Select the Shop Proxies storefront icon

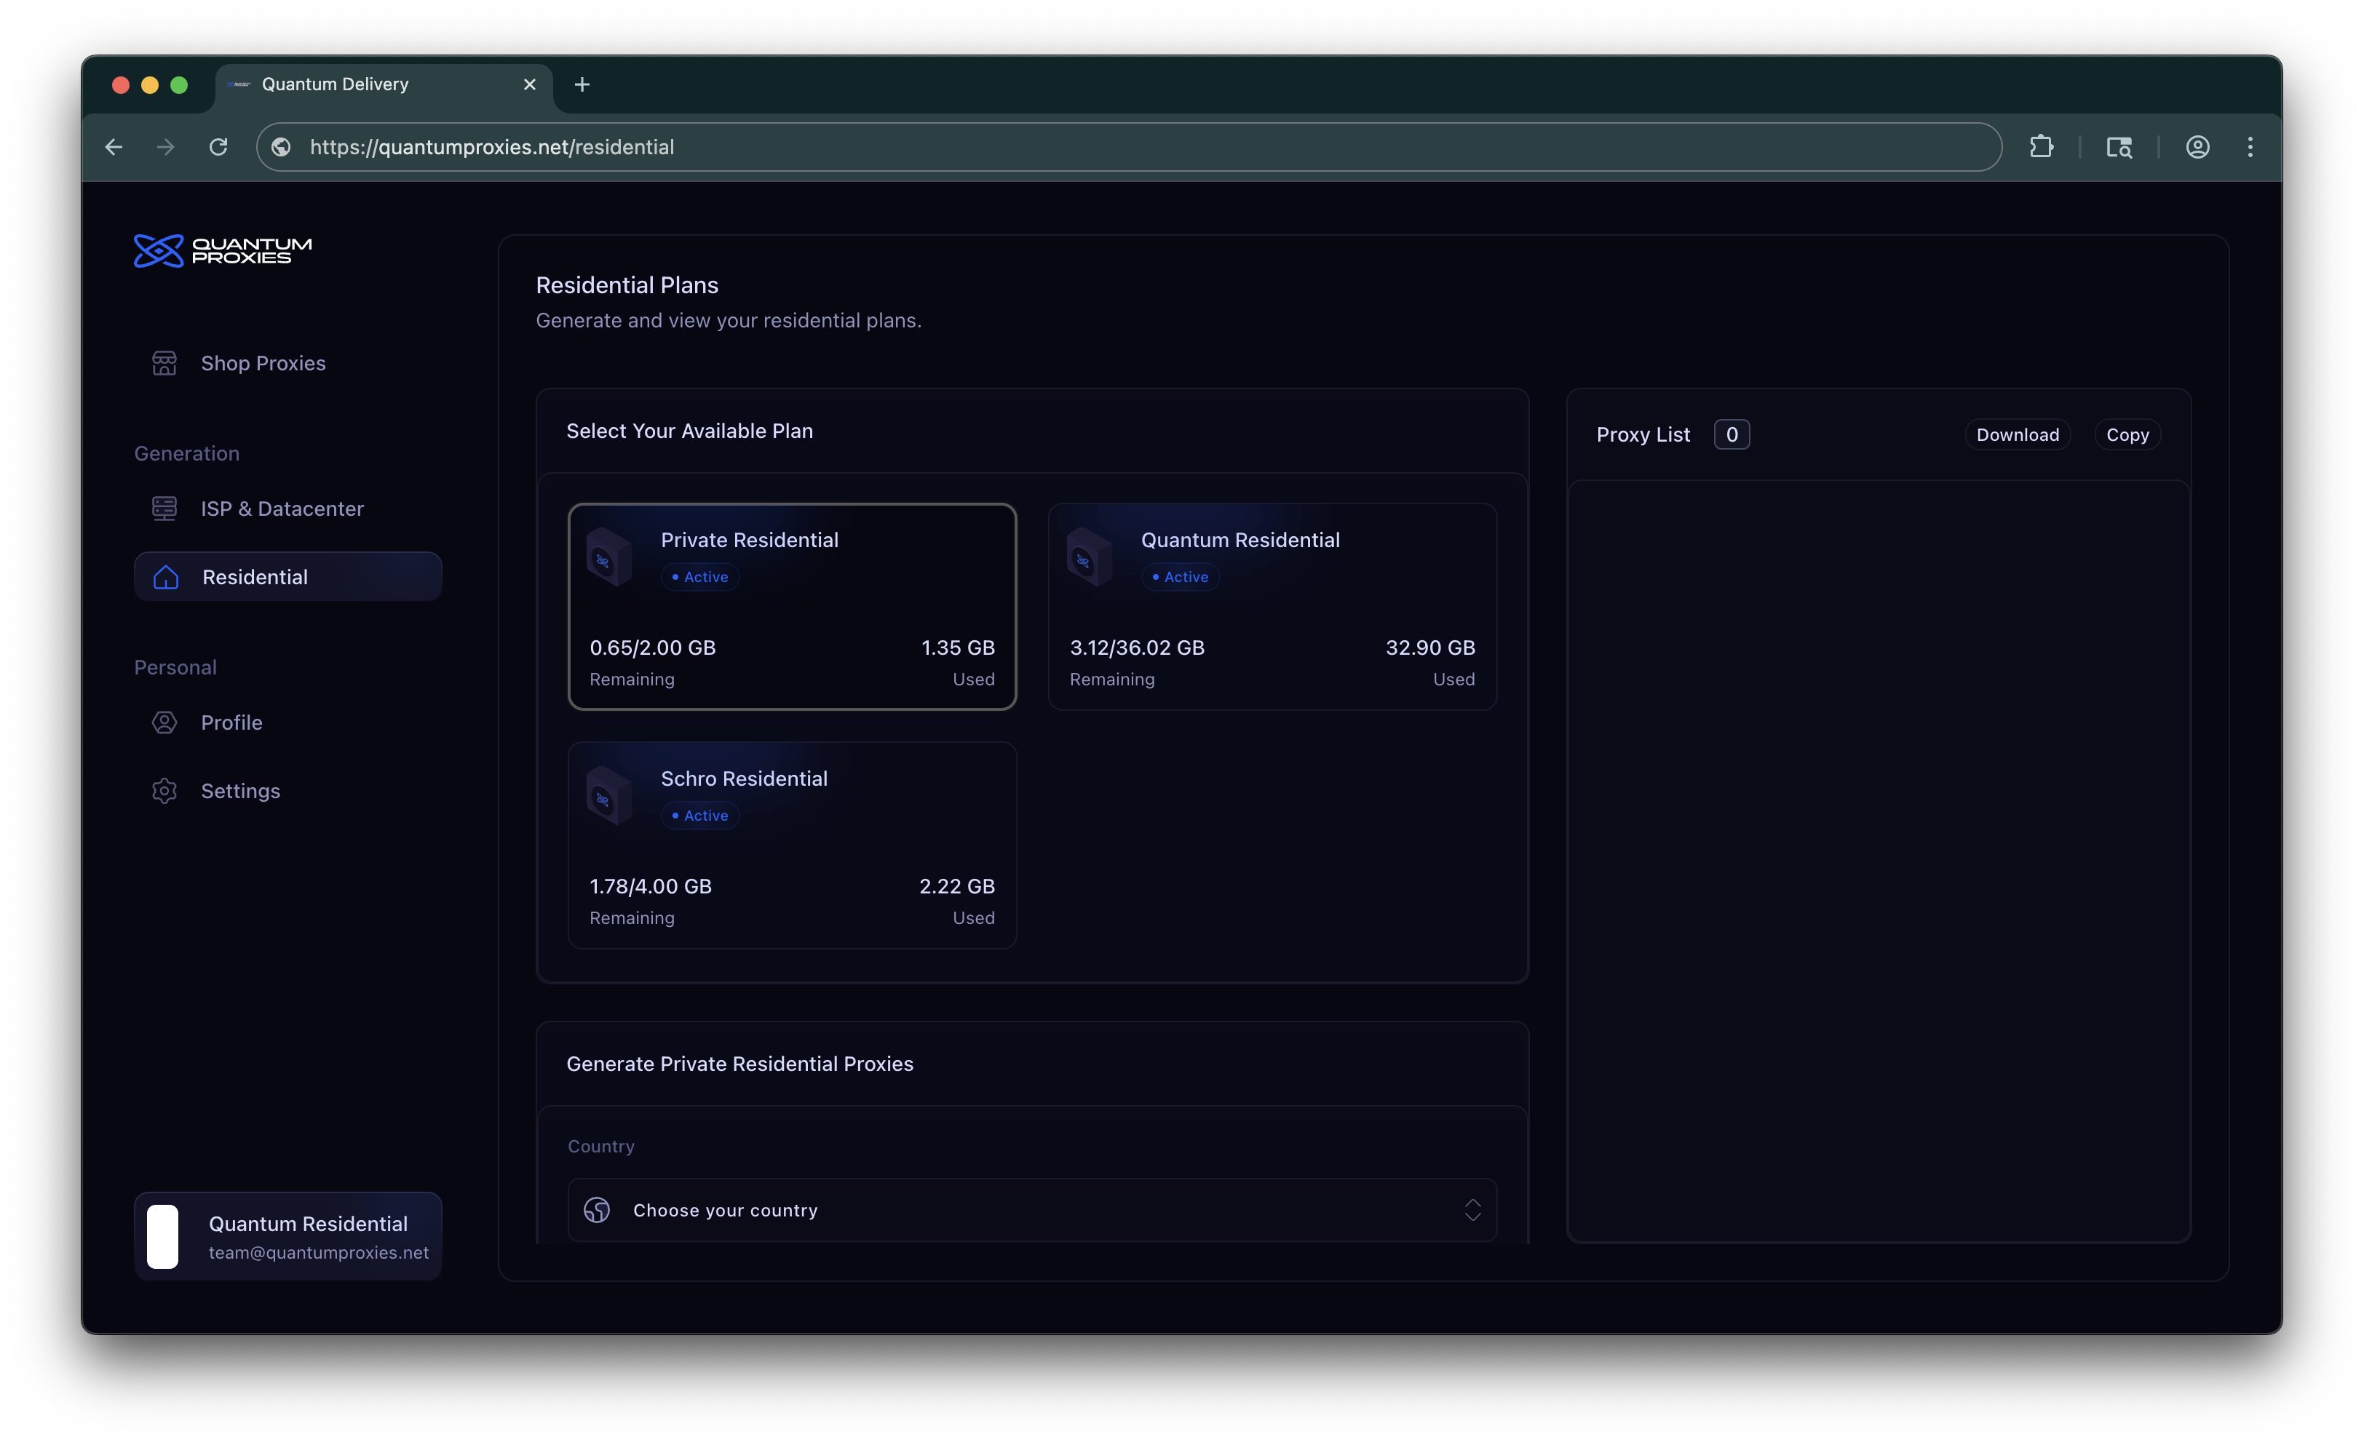click(164, 363)
